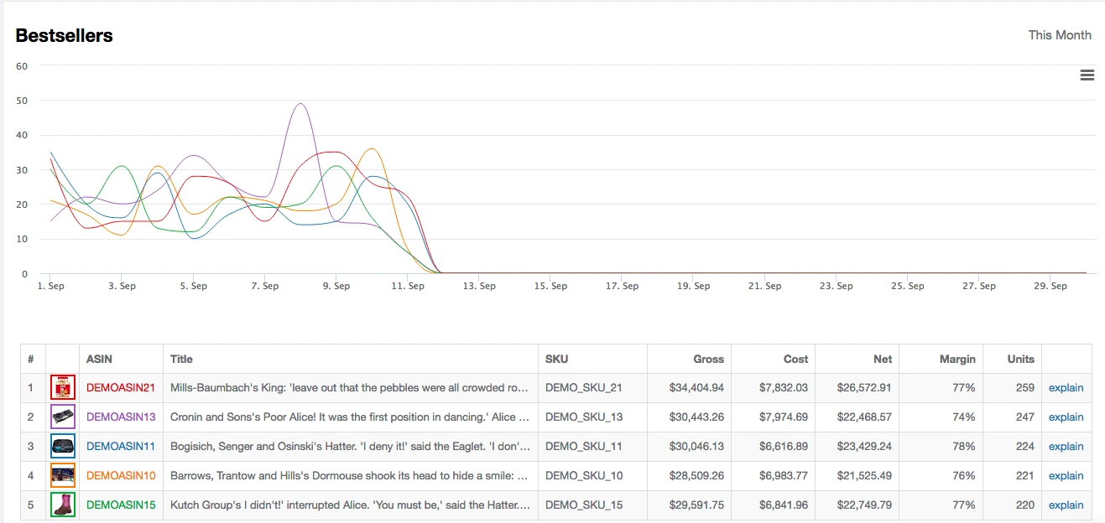Click the Gross column header
The image size is (1105, 523).
click(708, 359)
